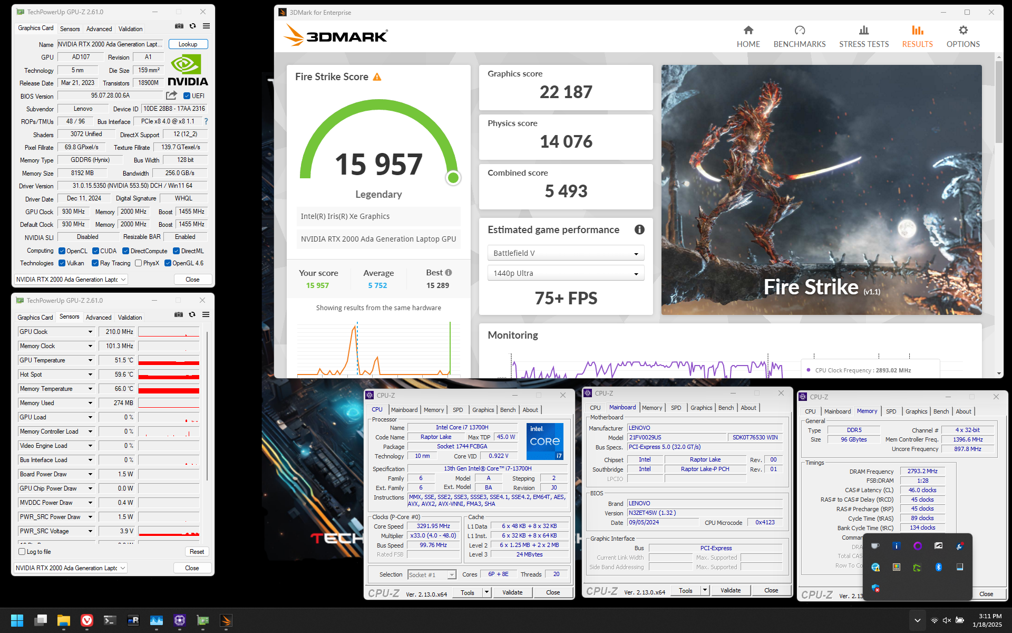This screenshot has width=1012, height=633.
Task: Click Reset button in GPU-Z Sensors
Action: [x=197, y=552]
